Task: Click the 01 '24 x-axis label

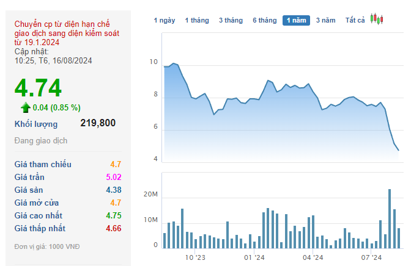Action: [254, 257]
